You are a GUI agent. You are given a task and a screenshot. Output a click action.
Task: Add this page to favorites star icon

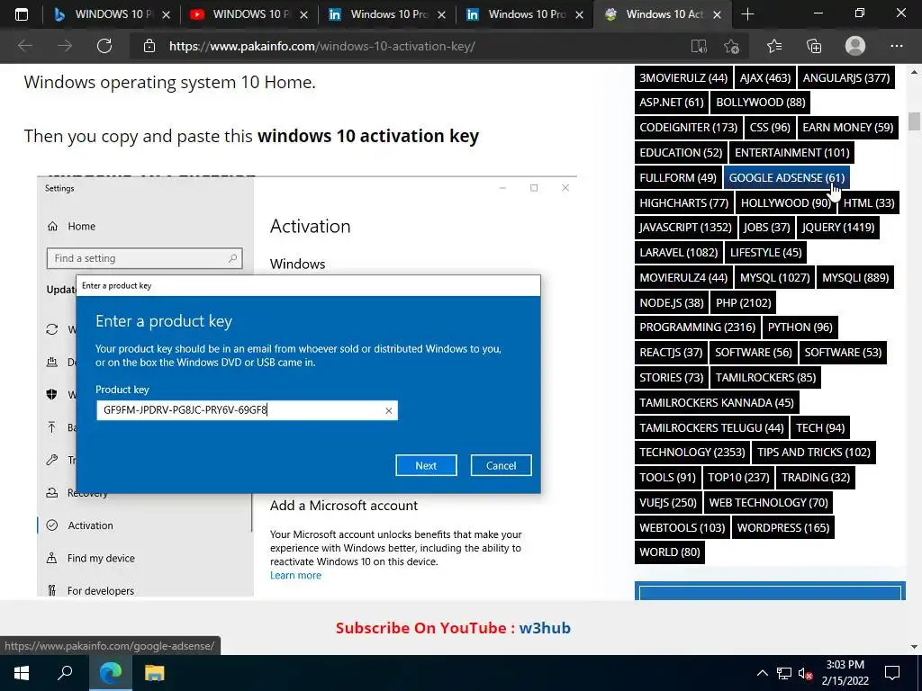point(731,46)
